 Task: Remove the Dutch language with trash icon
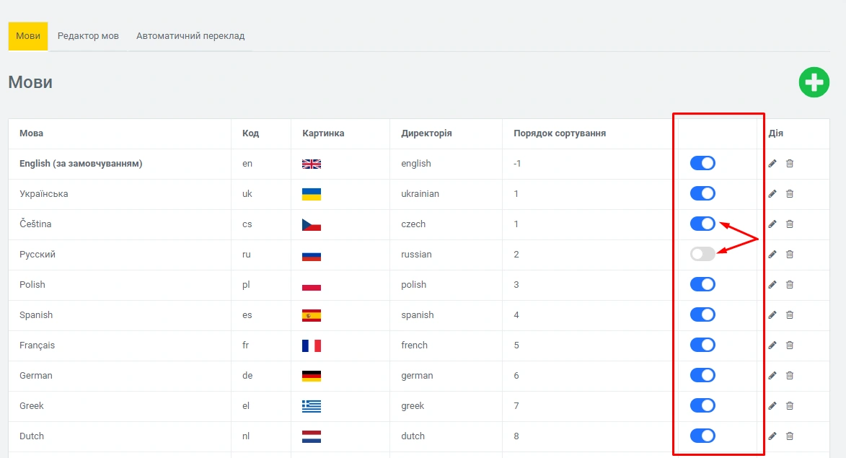[x=790, y=436]
